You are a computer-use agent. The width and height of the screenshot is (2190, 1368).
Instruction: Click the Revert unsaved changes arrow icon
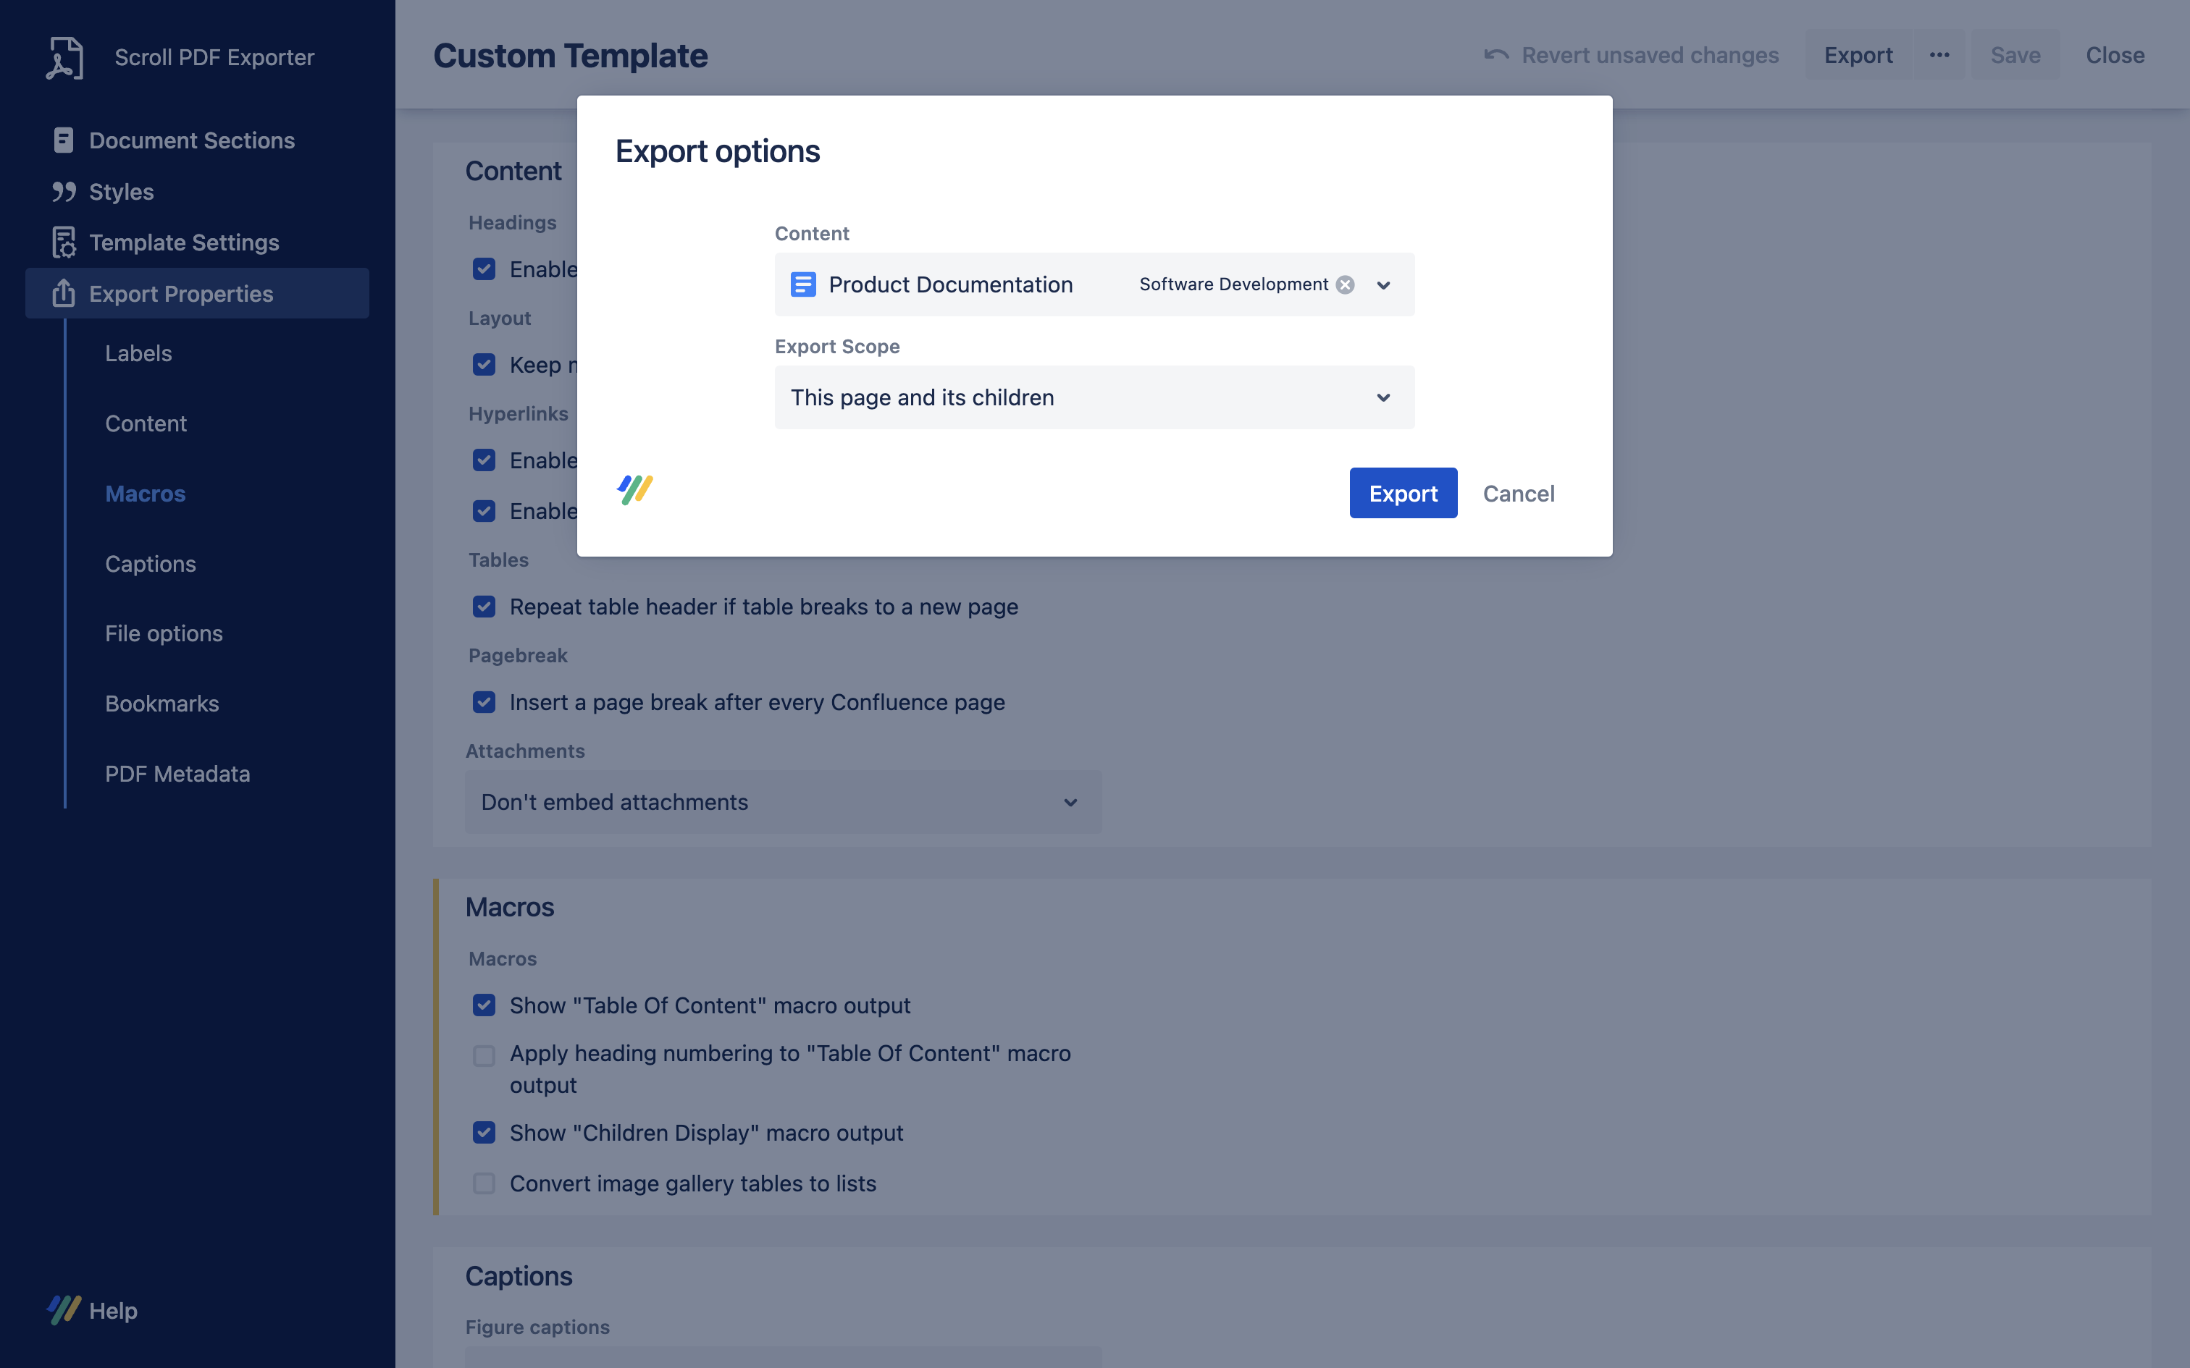tap(1496, 55)
